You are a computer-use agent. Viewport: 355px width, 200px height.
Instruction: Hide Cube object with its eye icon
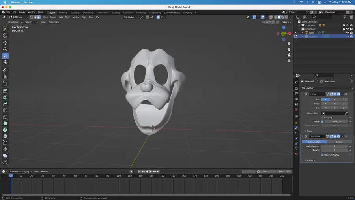click(348, 32)
